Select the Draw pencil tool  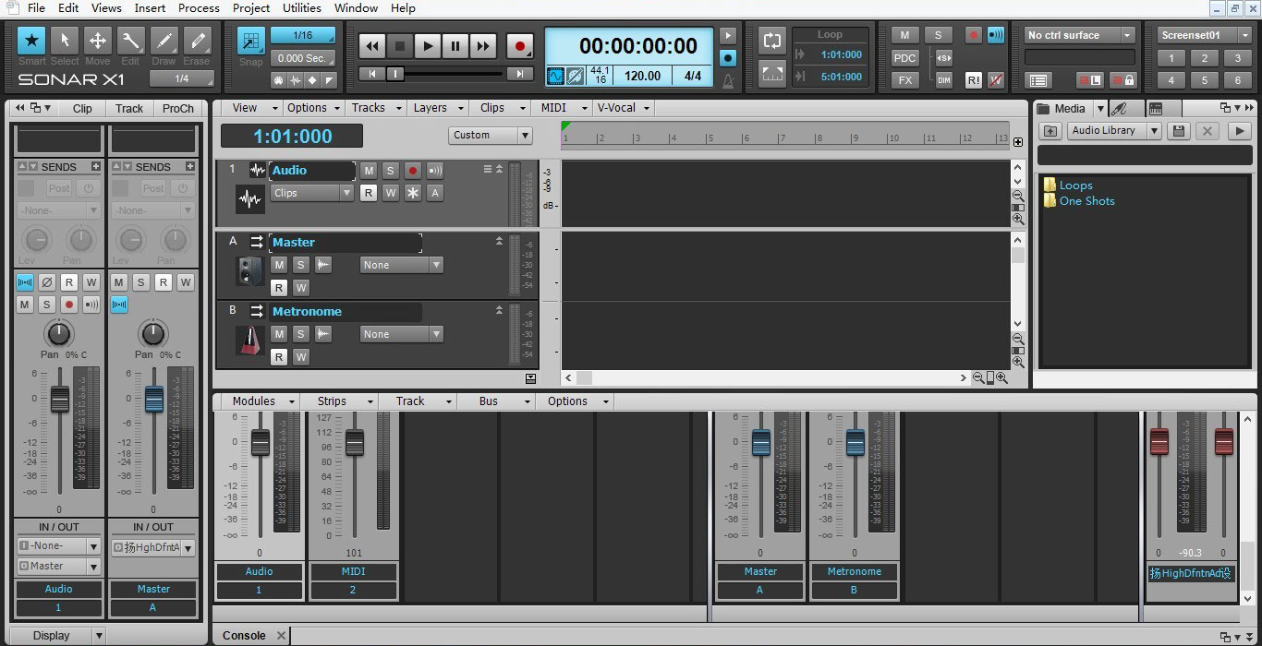coord(164,41)
